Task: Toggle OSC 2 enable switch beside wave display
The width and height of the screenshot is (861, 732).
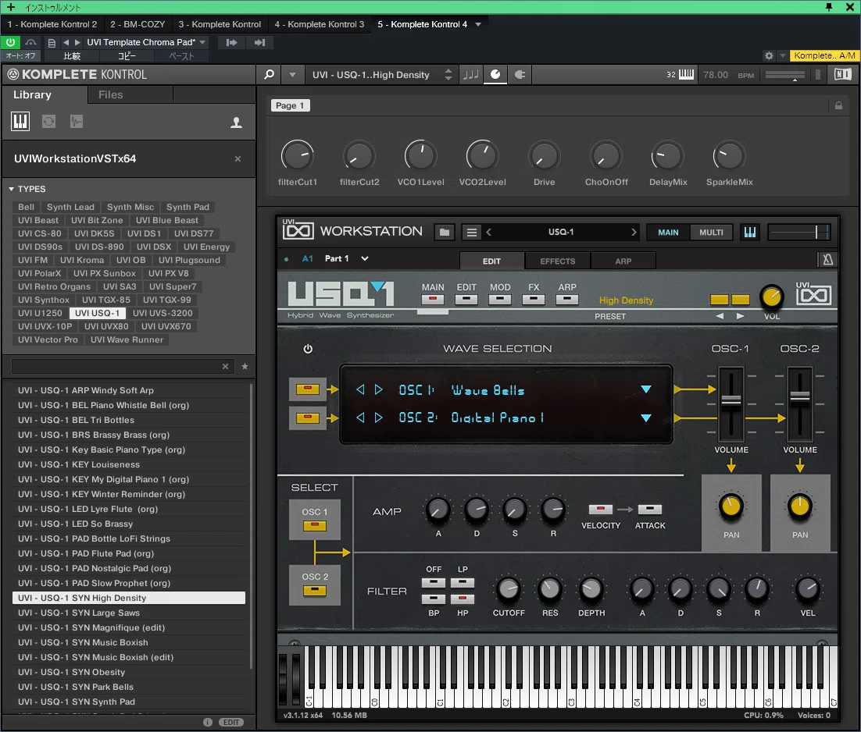Action: pos(308,418)
